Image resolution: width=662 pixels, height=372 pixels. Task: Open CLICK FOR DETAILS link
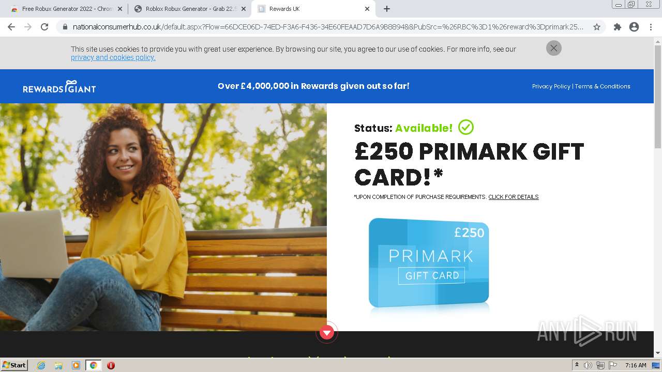[x=514, y=197]
